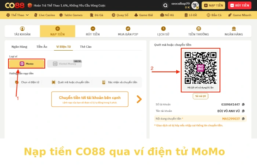This screenshot has height=165, width=257.
Task: Select the Ngân Hàng deposit method tab
Action: (19, 47)
